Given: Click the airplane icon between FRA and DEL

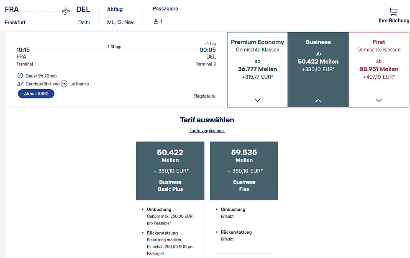Looking at the screenshot, I should point(66,11).
